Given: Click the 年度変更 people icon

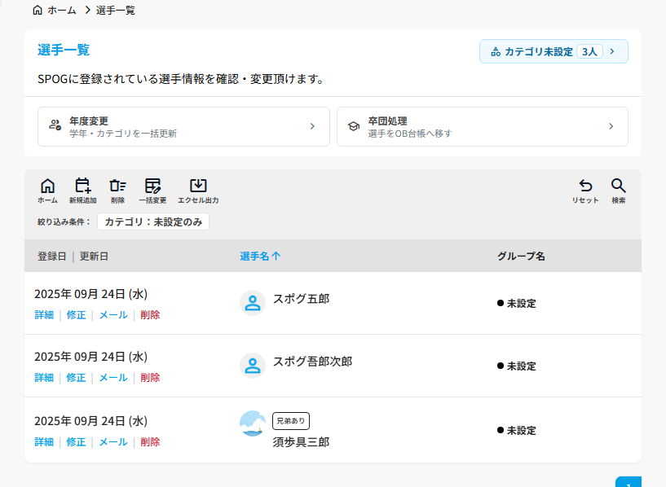Looking at the screenshot, I should pyautogui.click(x=55, y=125).
